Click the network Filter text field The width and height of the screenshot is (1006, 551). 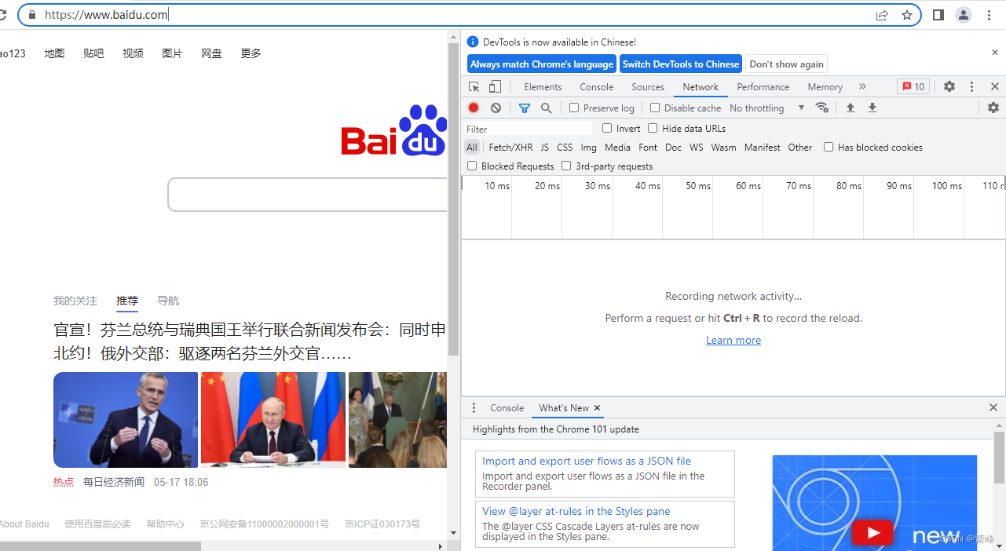pyautogui.click(x=529, y=129)
